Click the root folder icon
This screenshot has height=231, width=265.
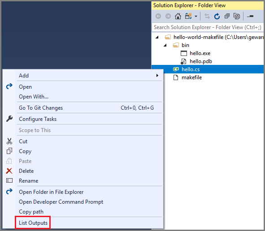[x=168, y=37]
